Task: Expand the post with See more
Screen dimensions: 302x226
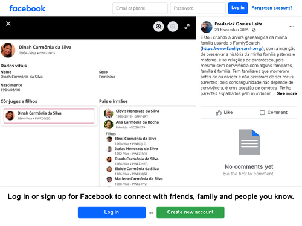Action: pyautogui.click(x=287, y=93)
